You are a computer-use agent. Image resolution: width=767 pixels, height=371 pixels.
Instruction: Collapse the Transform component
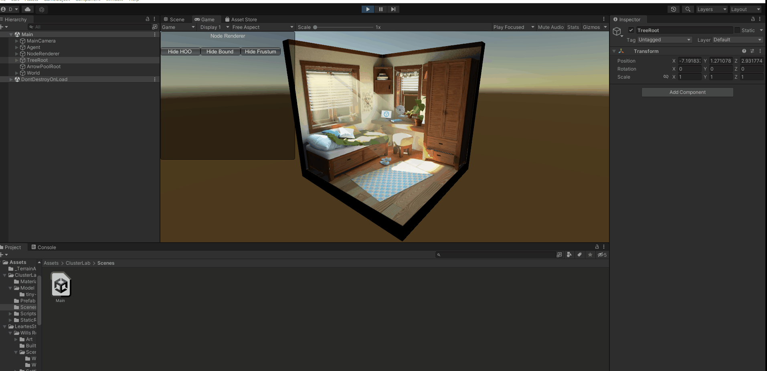pos(614,51)
